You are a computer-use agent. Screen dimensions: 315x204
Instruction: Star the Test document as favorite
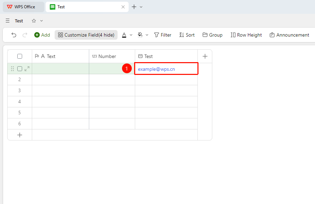click(x=34, y=21)
